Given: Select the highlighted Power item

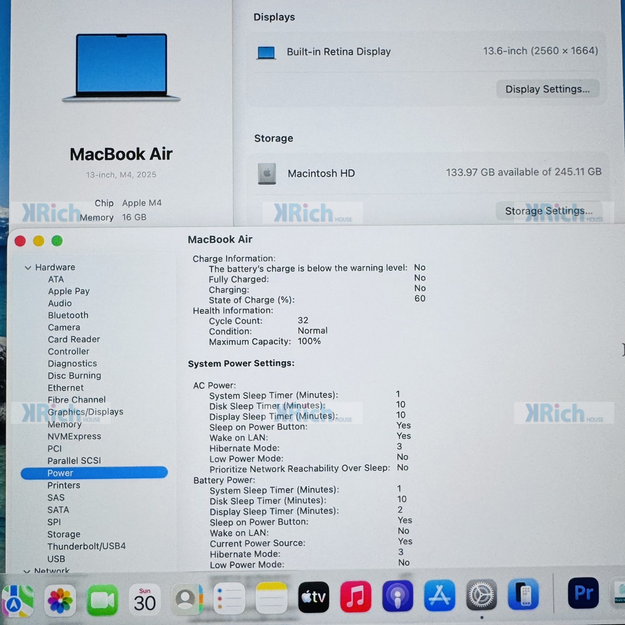Looking at the screenshot, I should coord(94,473).
